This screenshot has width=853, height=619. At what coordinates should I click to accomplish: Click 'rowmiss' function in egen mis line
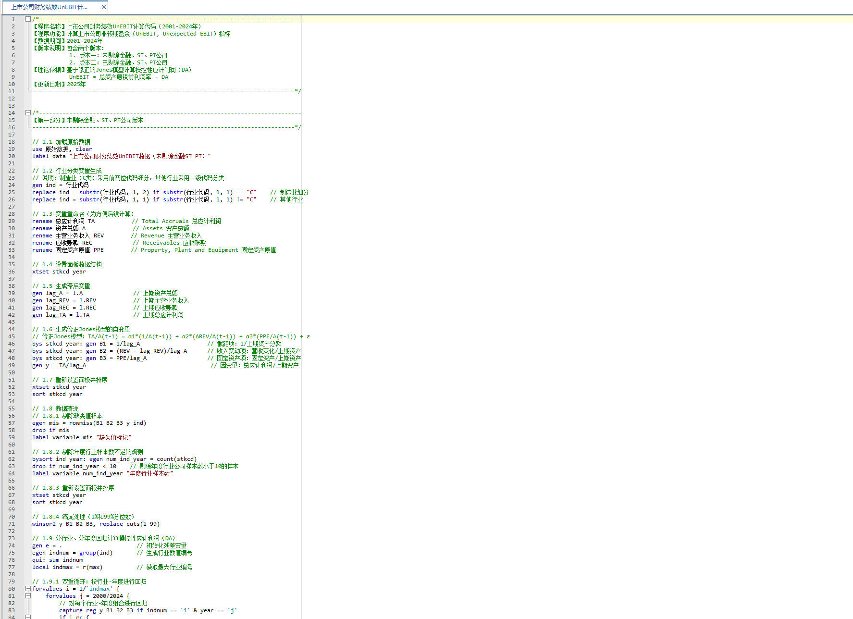tap(81, 423)
